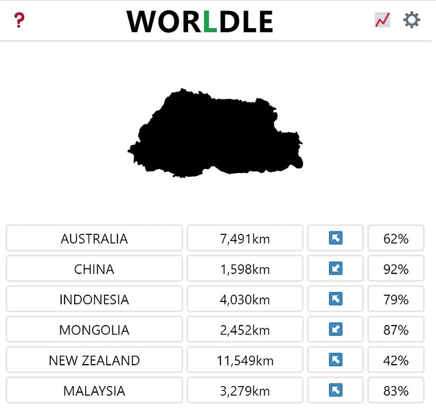The height and width of the screenshot is (408, 436).
Task: Click the arrow icon in Mongolia row
Action: click(x=336, y=329)
